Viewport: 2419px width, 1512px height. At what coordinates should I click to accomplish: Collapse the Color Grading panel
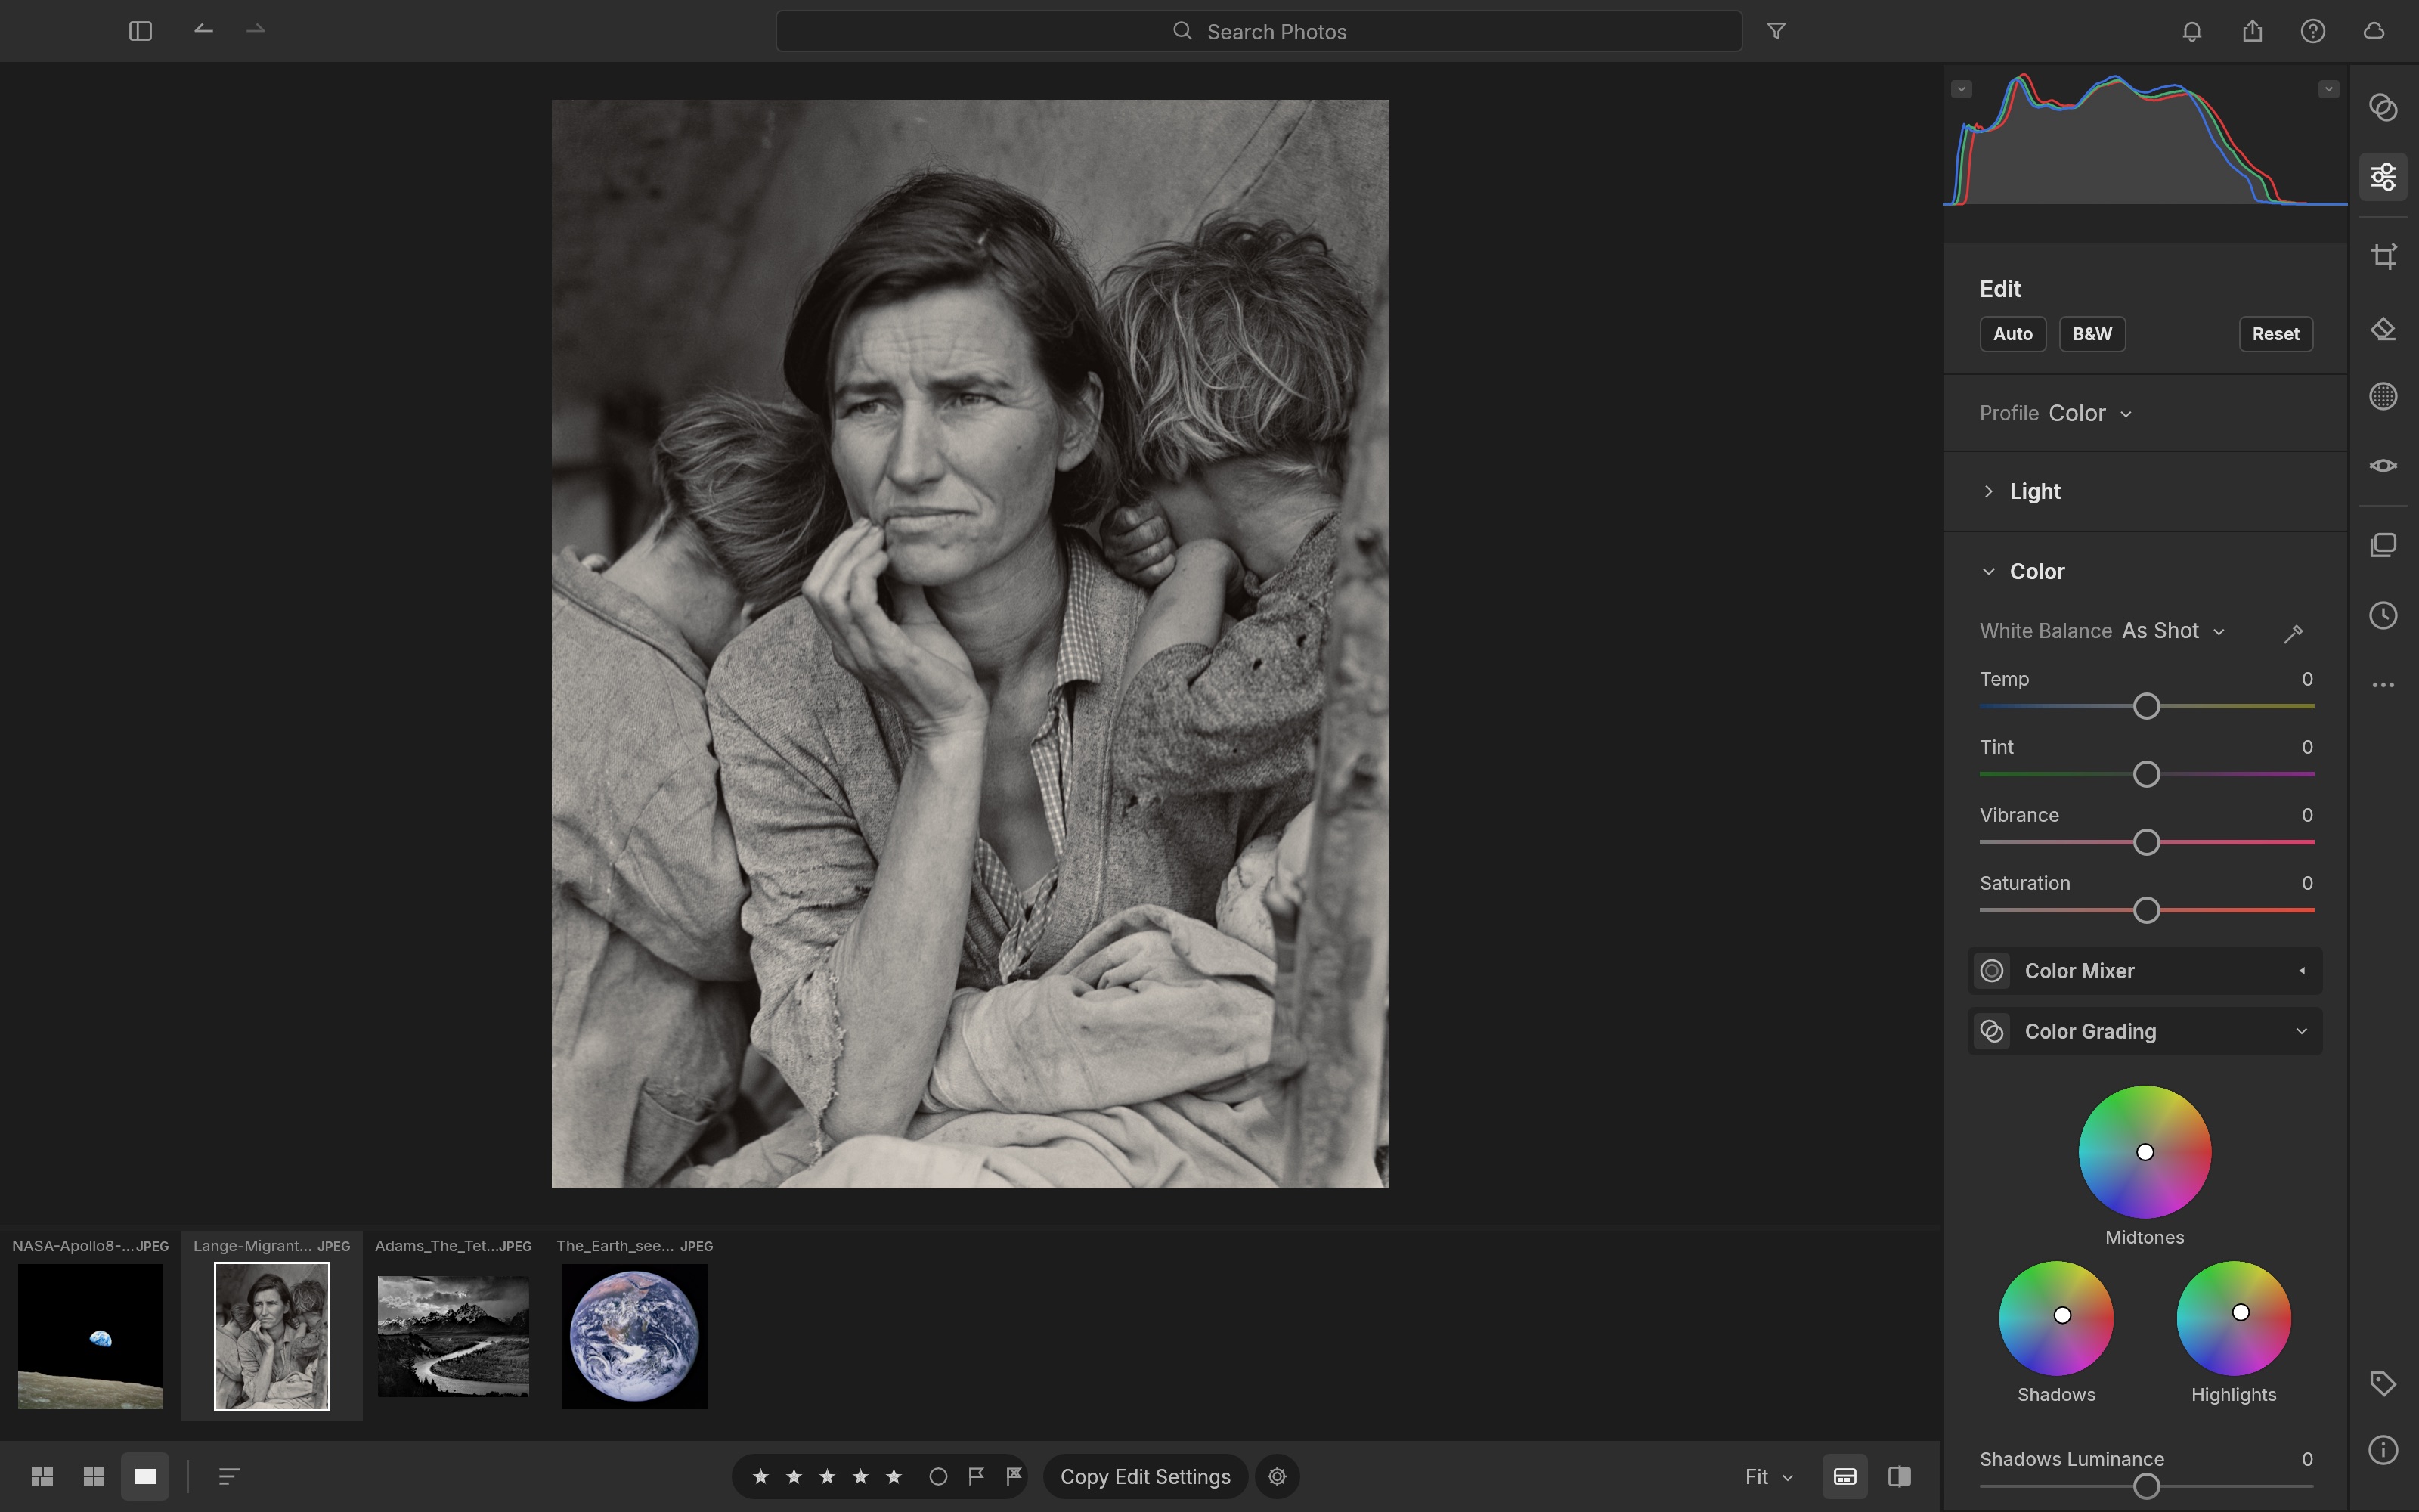tap(2145, 1031)
